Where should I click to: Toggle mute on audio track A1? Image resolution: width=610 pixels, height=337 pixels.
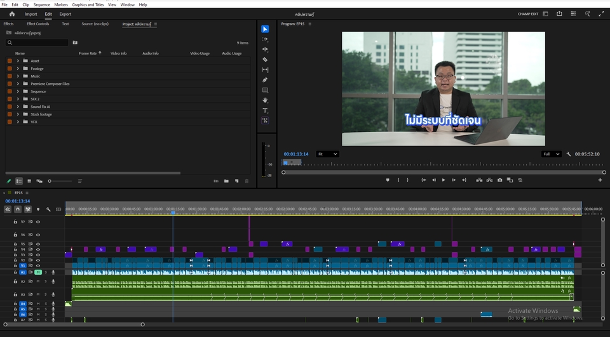click(x=38, y=272)
